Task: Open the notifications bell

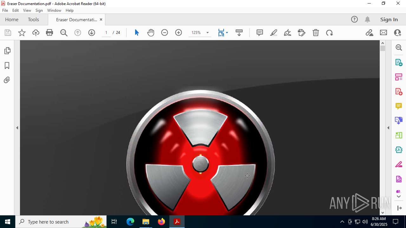Action: pos(368,19)
